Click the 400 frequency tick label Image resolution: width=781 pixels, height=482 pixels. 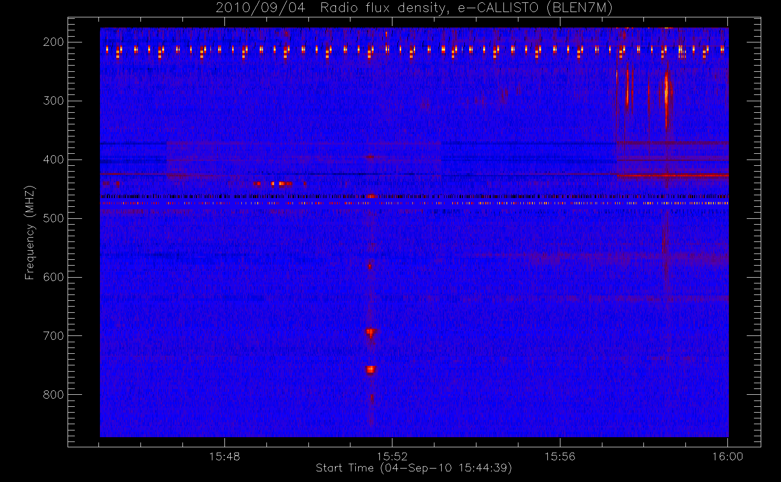pos(54,160)
